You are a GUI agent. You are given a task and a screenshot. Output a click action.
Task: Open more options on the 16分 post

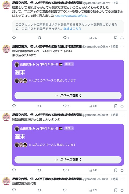click(x=122, y=3)
